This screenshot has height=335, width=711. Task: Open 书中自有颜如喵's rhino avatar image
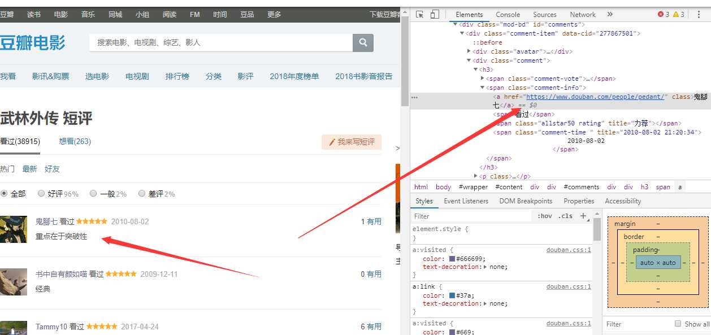click(x=13, y=282)
